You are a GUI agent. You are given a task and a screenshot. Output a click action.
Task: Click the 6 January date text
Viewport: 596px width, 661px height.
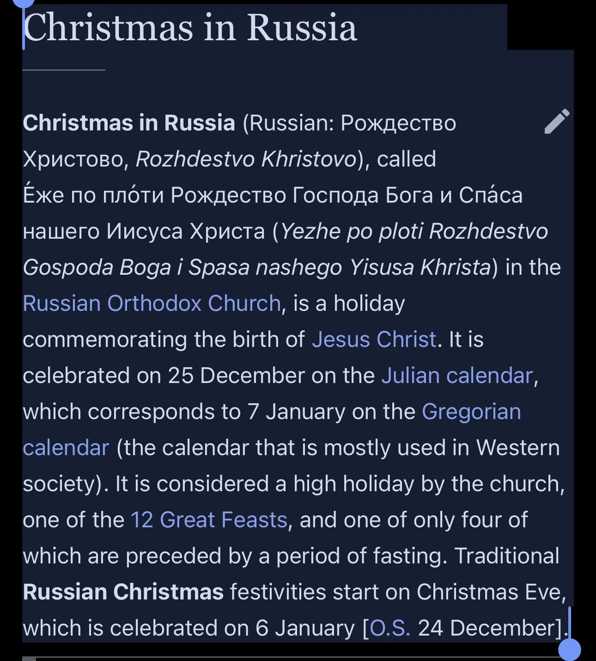click(305, 628)
